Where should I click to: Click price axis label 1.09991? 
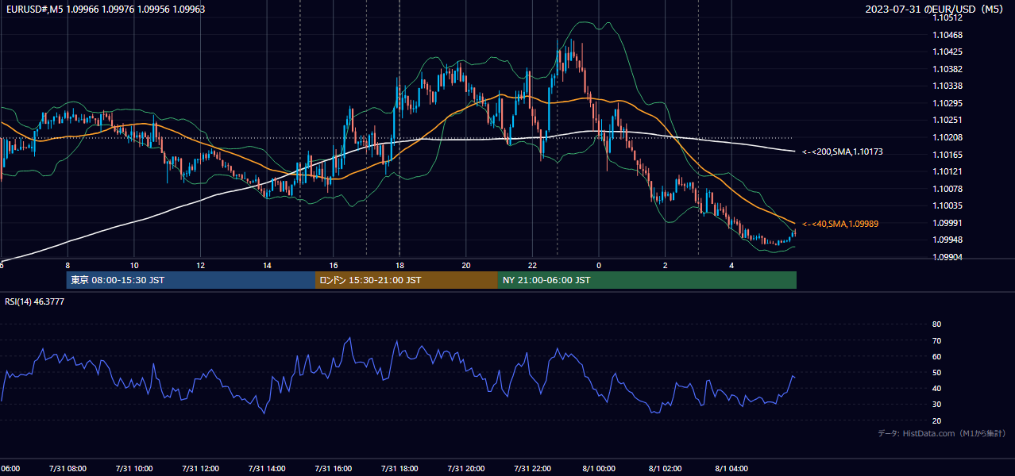(x=947, y=223)
